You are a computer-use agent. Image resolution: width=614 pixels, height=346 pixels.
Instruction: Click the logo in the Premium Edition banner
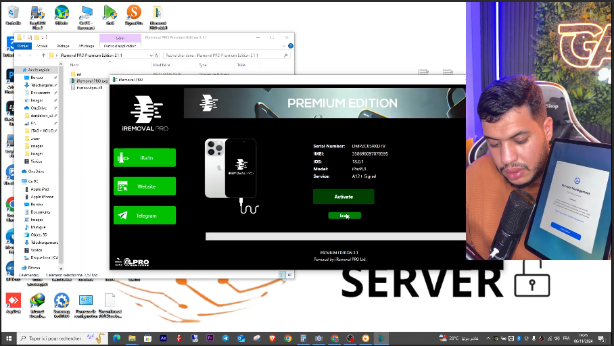coord(209,103)
